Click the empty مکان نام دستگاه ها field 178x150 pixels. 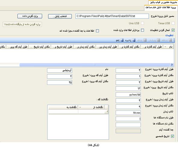point(128,125)
